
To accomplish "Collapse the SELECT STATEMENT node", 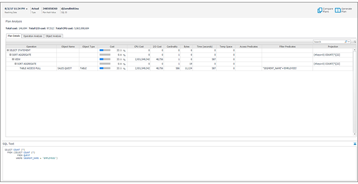I will tap(8, 50).
